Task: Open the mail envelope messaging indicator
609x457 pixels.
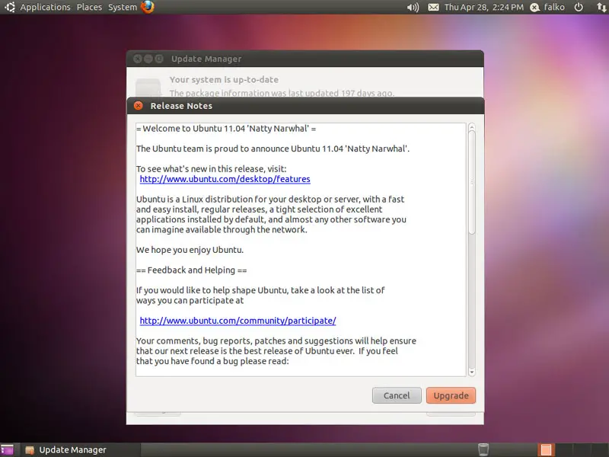Action: [x=433, y=7]
